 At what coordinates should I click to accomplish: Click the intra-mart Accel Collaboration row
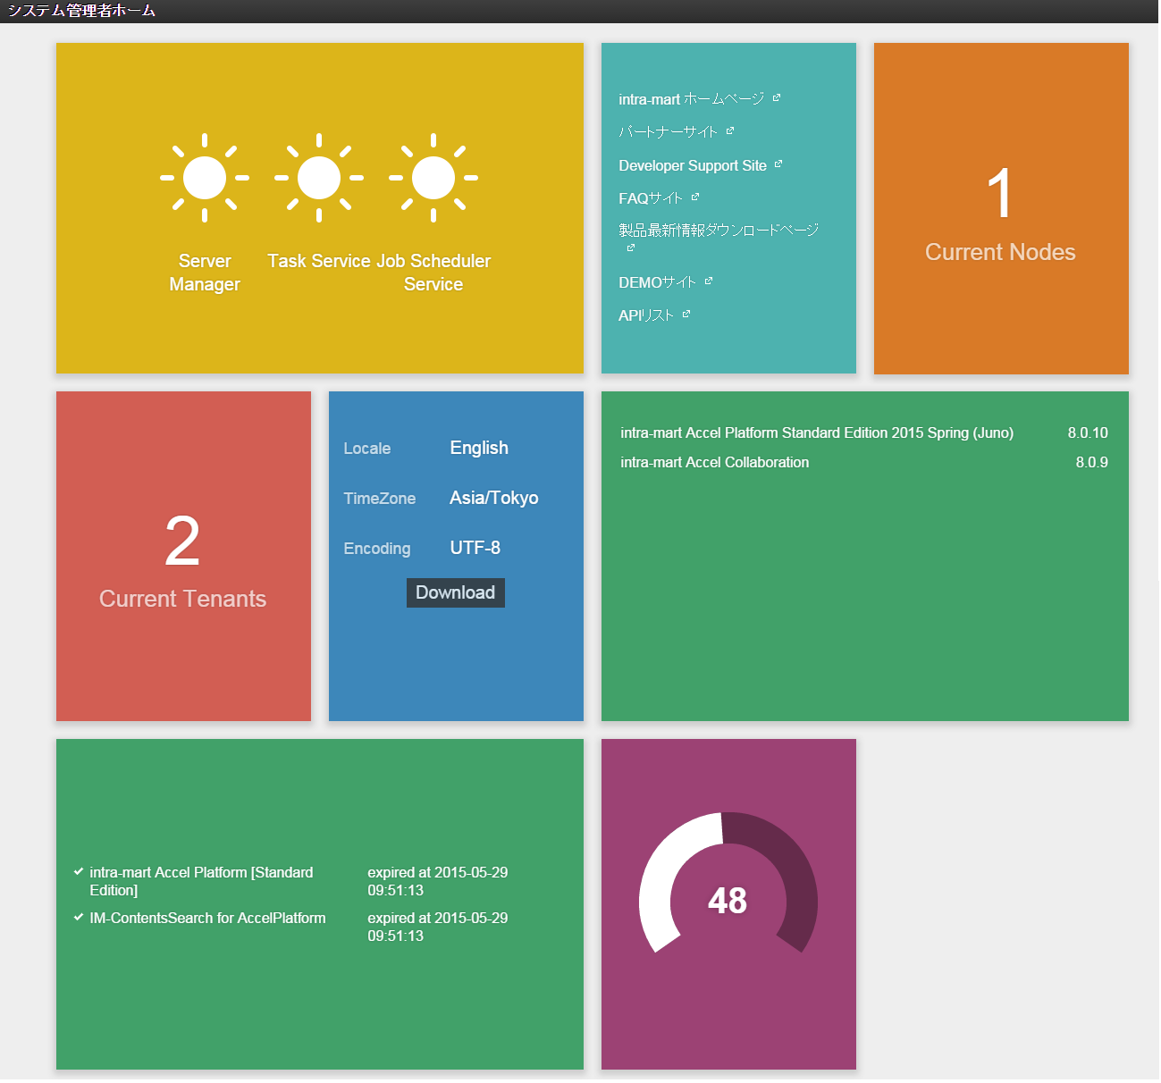(x=864, y=462)
